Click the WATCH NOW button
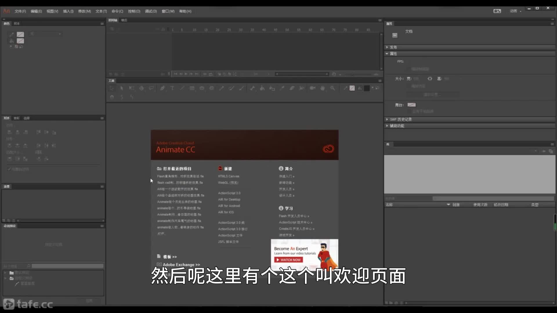Screen dimensions: 557x313 (x=288, y=260)
